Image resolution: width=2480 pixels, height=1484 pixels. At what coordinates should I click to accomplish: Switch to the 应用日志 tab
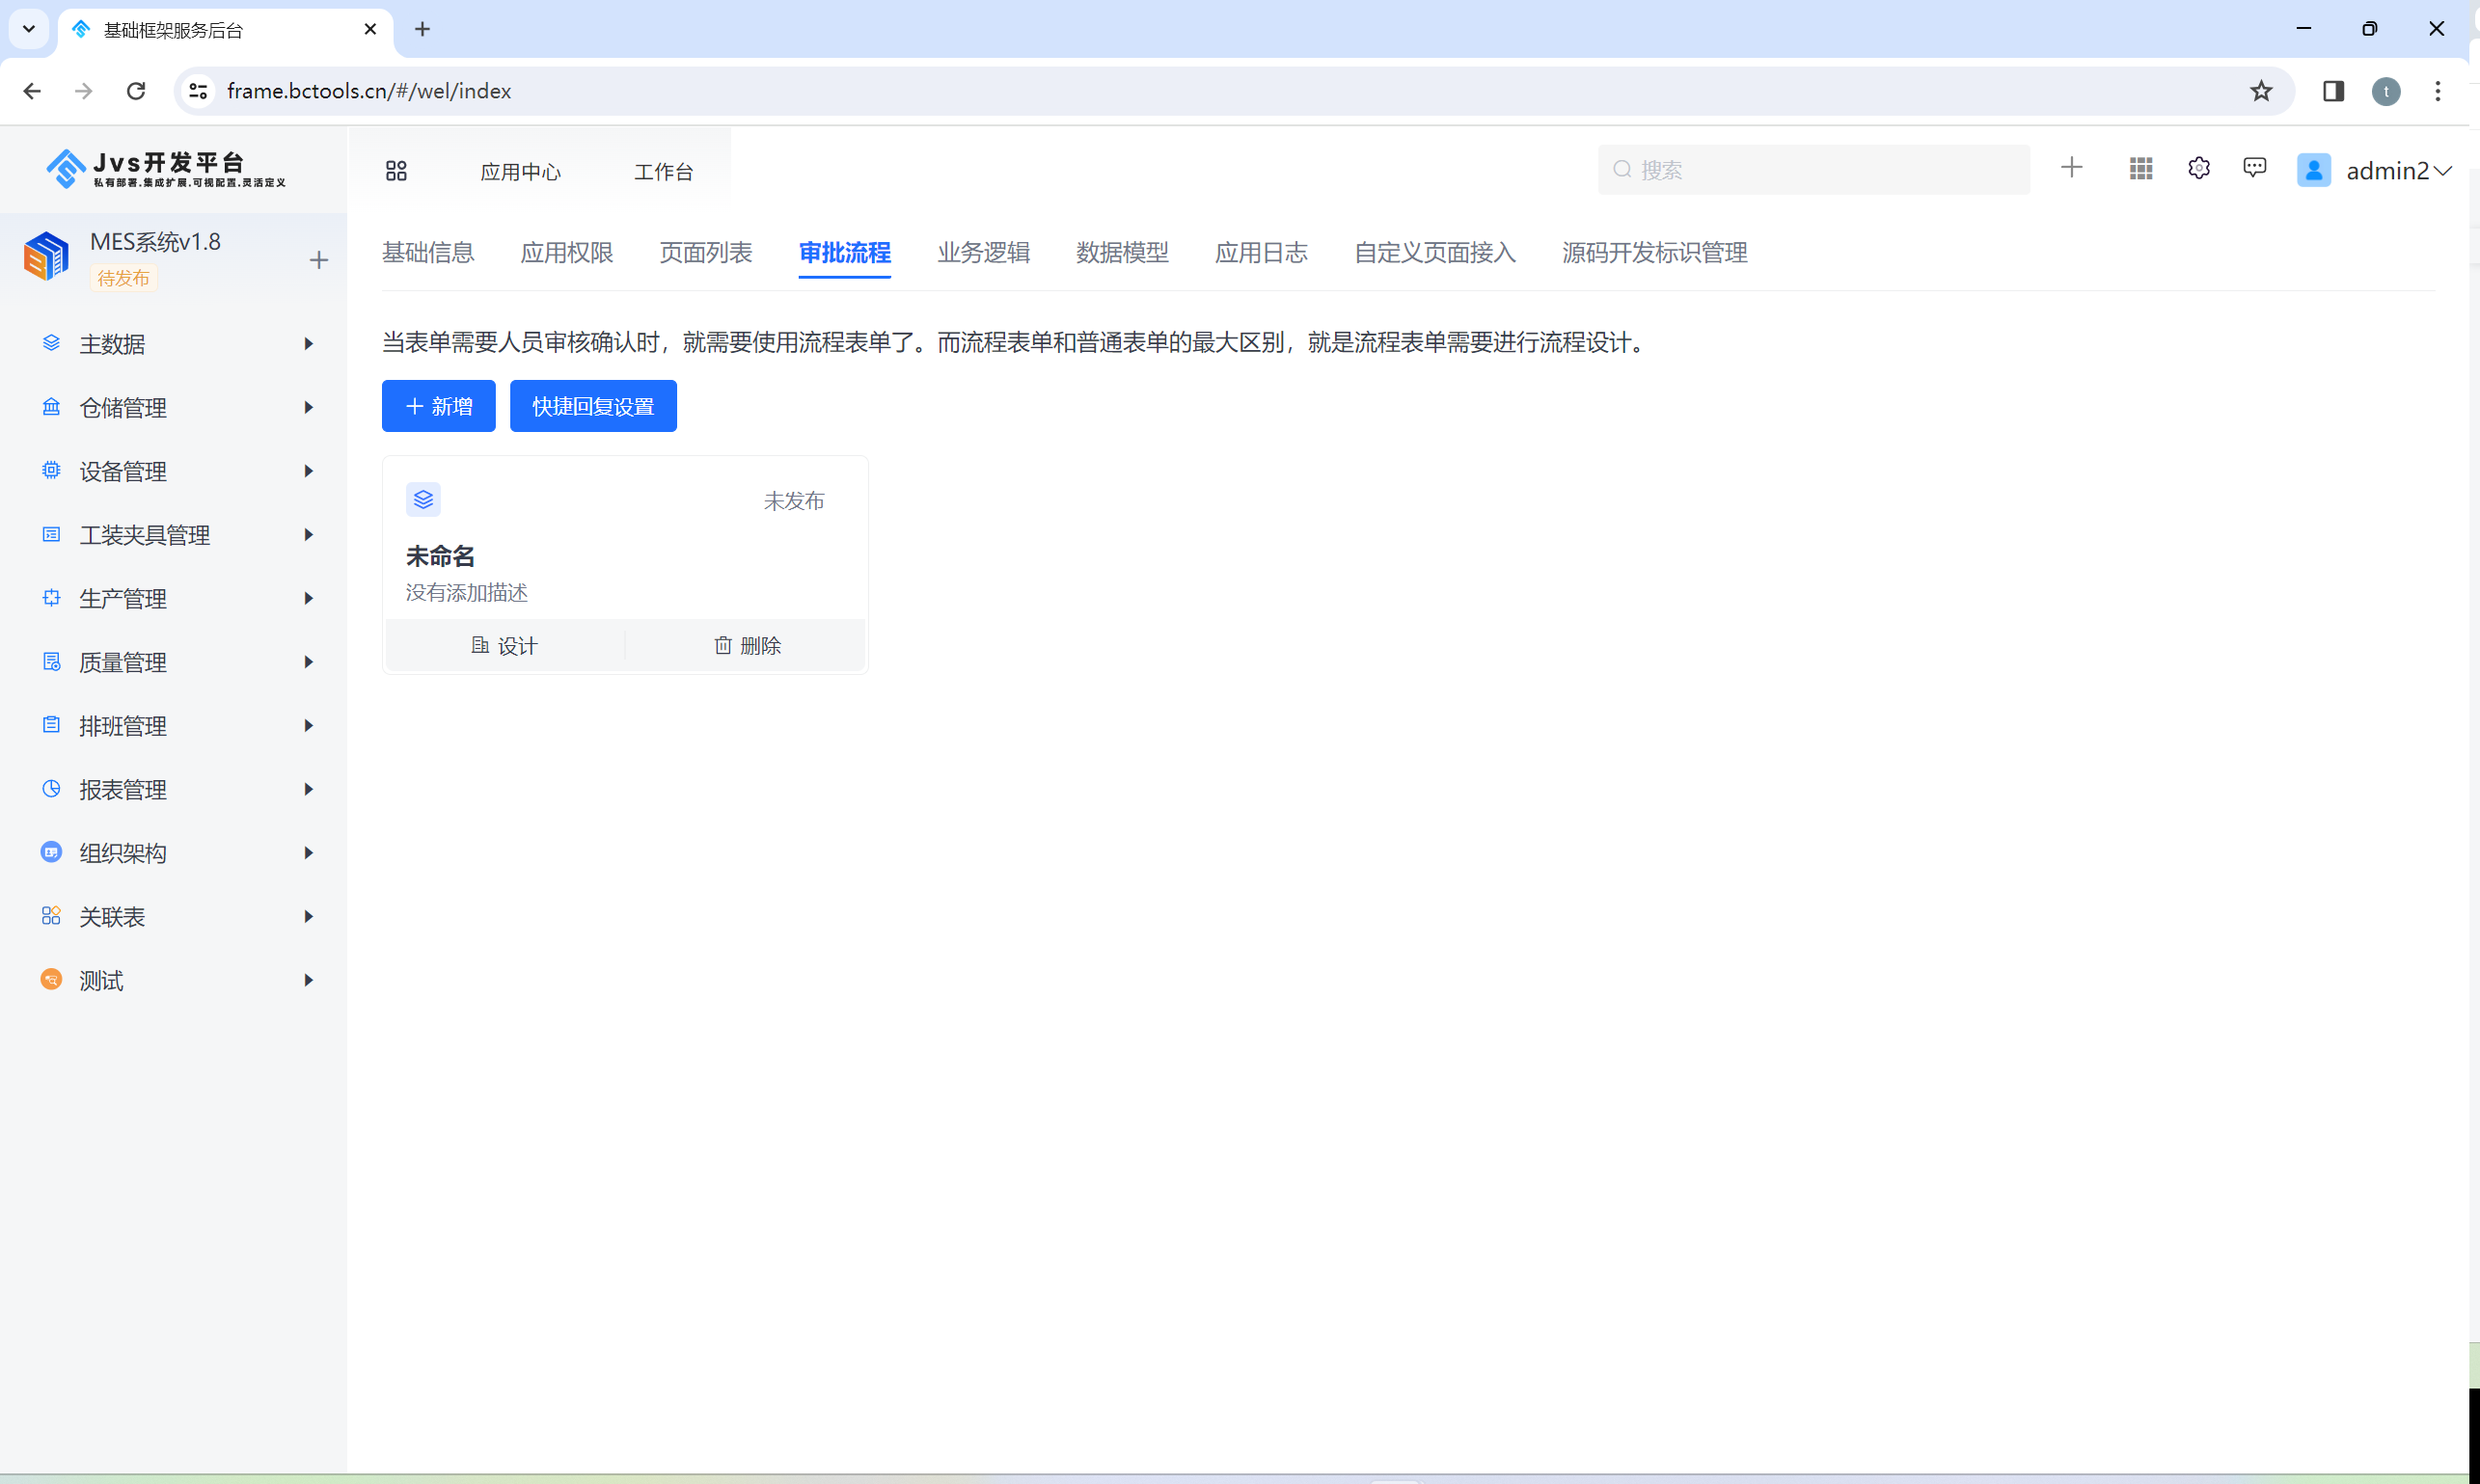click(1262, 253)
